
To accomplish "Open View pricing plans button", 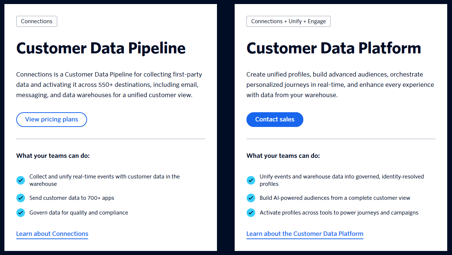I will (52, 120).
